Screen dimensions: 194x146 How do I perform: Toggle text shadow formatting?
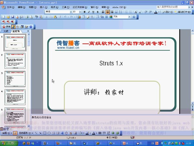[x=98, y=12]
